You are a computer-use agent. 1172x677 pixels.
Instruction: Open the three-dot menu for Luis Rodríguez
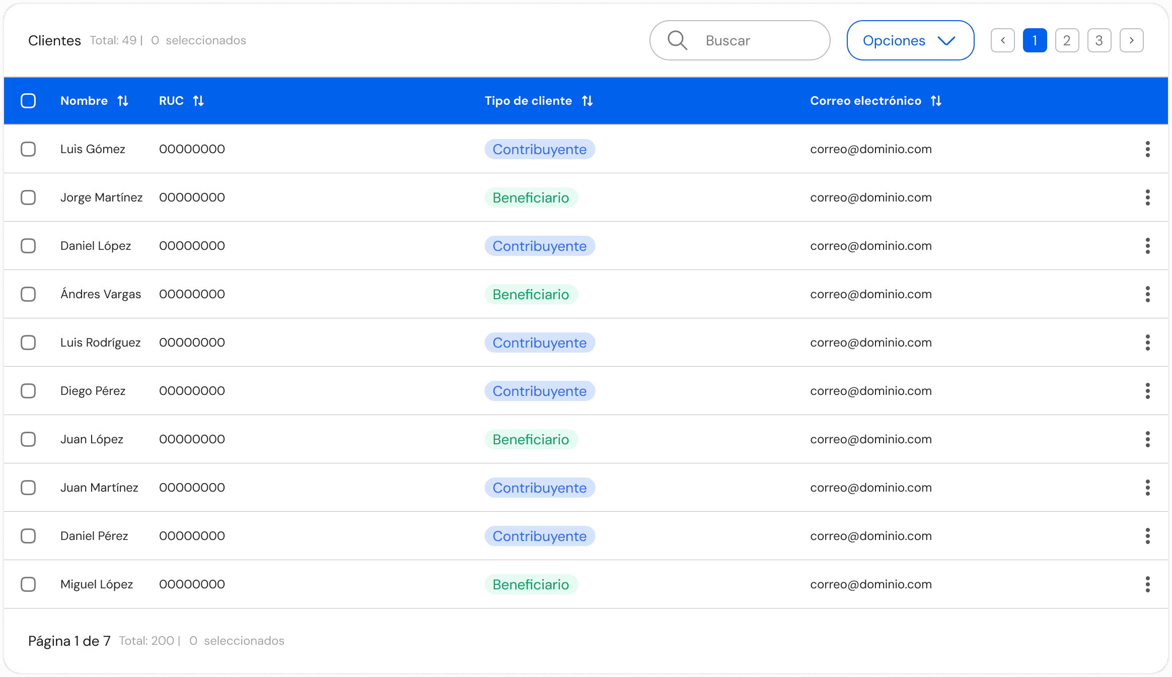coord(1147,343)
